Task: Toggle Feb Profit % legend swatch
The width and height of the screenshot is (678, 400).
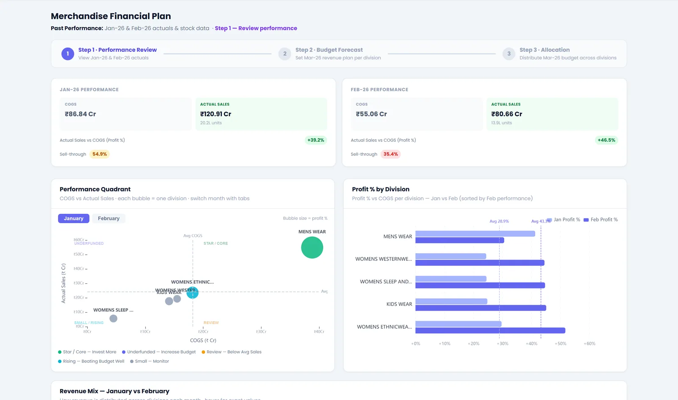Action: [586, 220]
